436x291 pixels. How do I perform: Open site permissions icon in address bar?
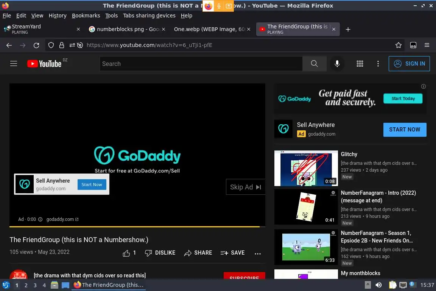72,45
